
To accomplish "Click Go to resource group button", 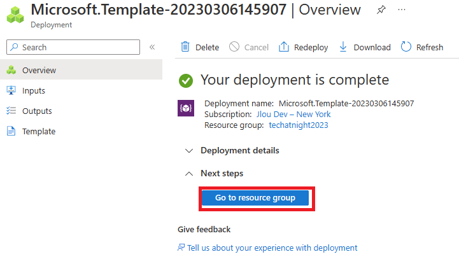I will [255, 198].
